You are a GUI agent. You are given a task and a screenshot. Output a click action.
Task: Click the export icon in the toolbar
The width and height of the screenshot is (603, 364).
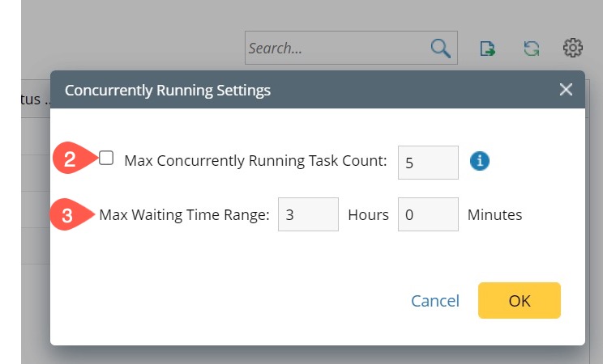coord(488,49)
